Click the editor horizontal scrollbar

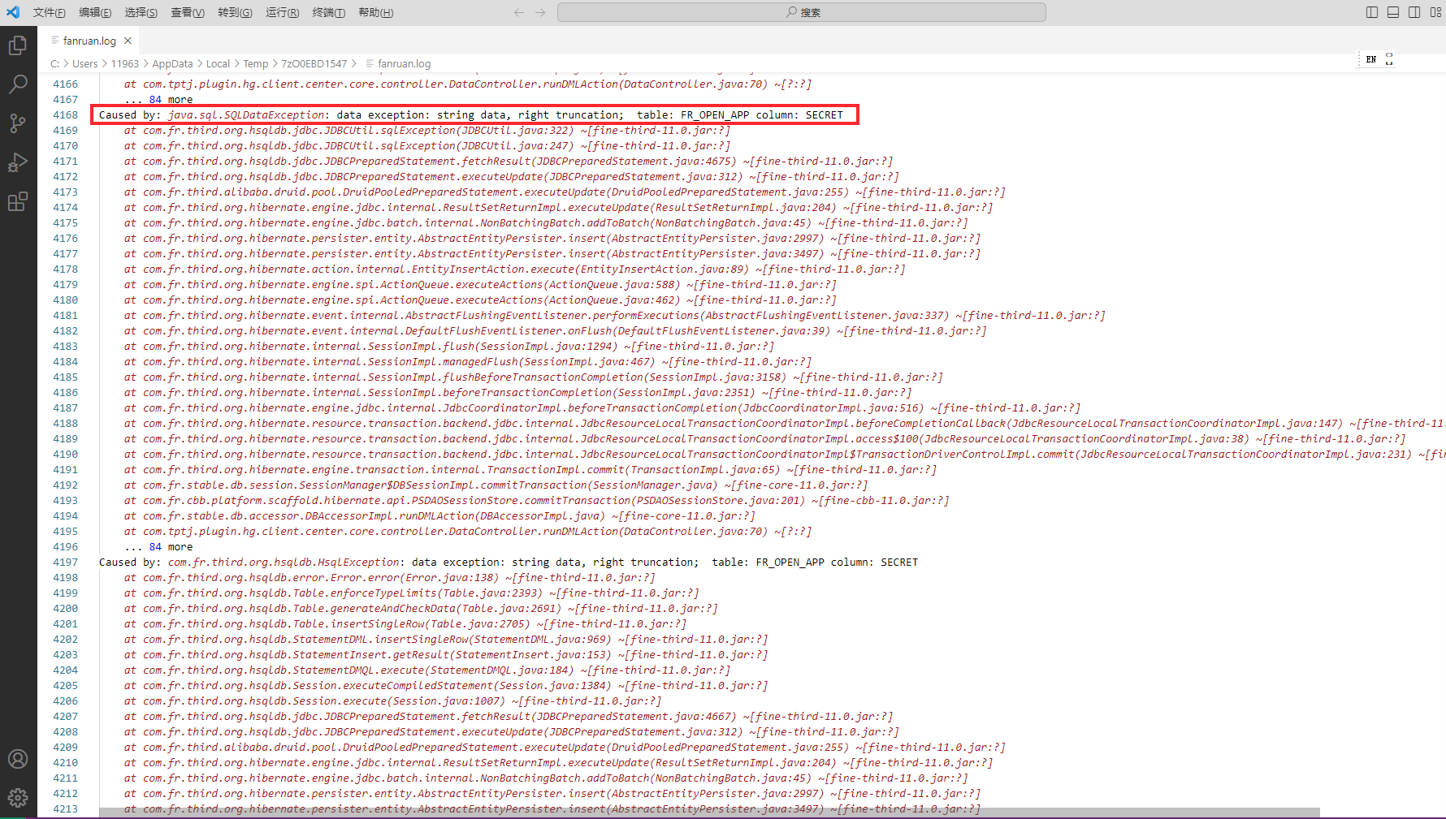[709, 813]
